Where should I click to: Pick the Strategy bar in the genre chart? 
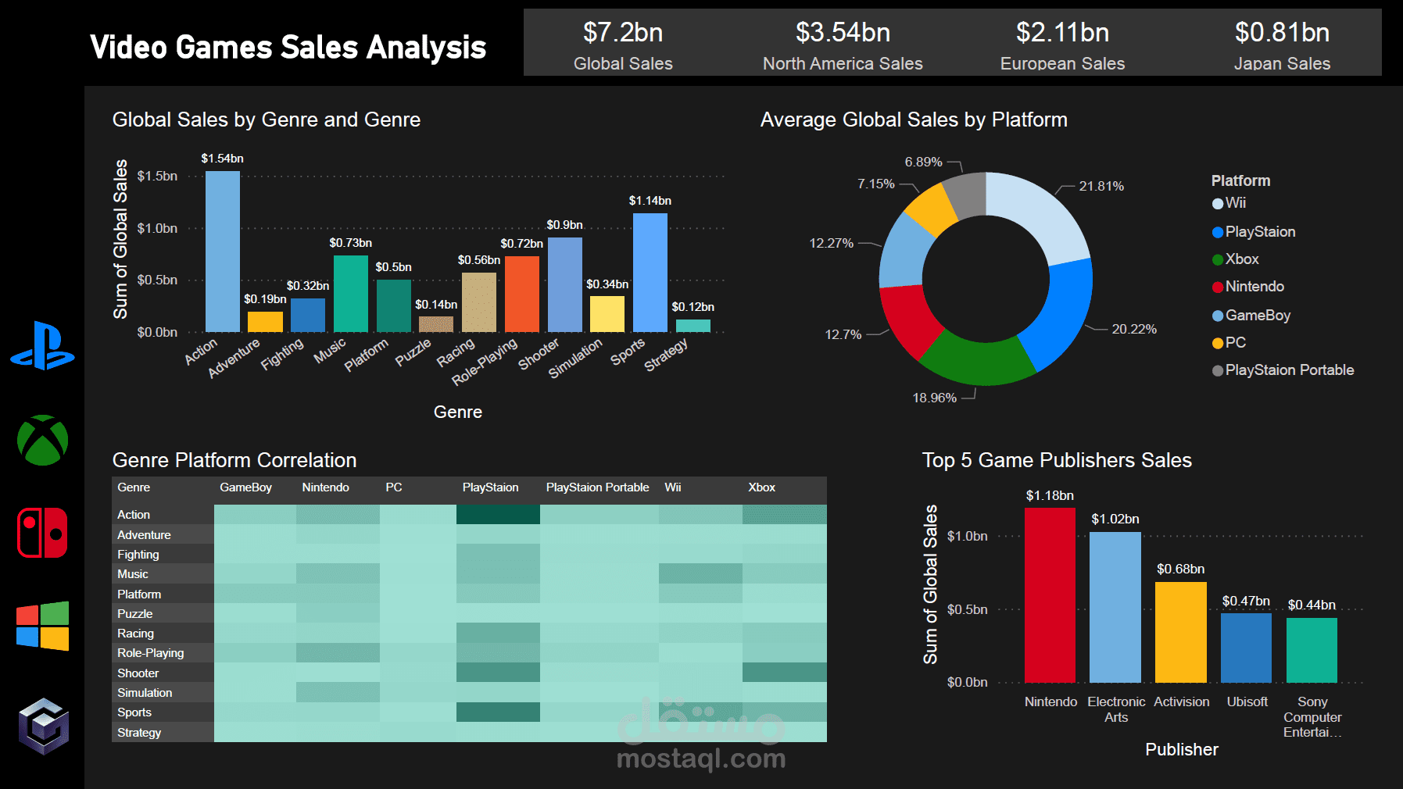click(693, 326)
